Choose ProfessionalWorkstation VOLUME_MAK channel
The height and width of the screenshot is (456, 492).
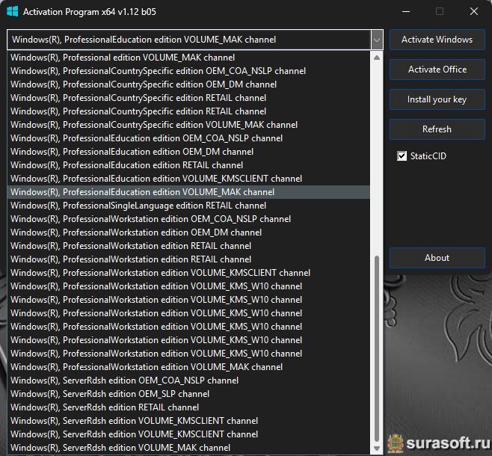188,367
